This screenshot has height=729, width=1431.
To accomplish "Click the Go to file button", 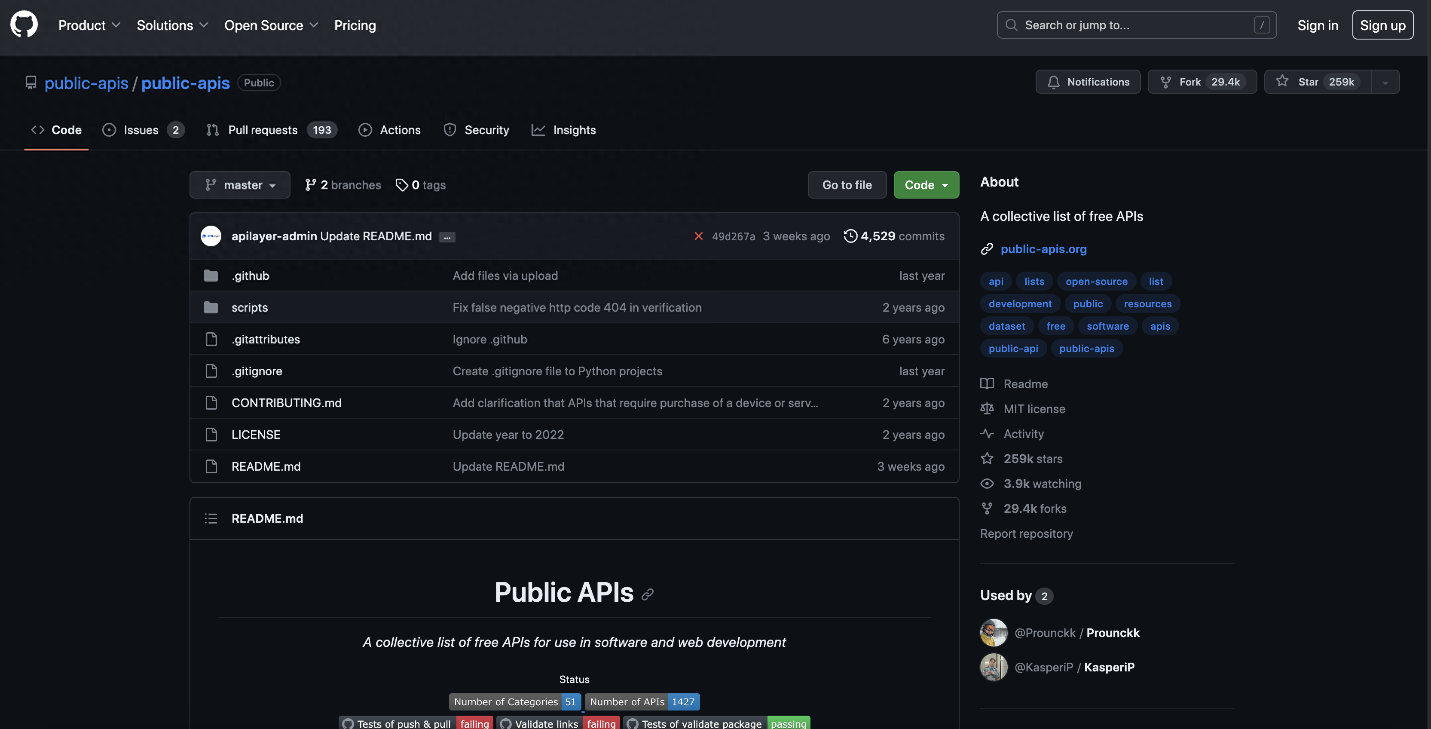I will pyautogui.click(x=847, y=185).
